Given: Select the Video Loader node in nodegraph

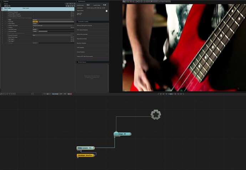Looking at the screenshot, I should (86, 148).
